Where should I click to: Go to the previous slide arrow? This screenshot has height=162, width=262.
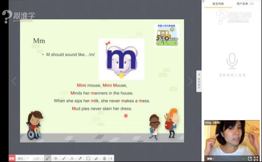click(x=14, y=81)
